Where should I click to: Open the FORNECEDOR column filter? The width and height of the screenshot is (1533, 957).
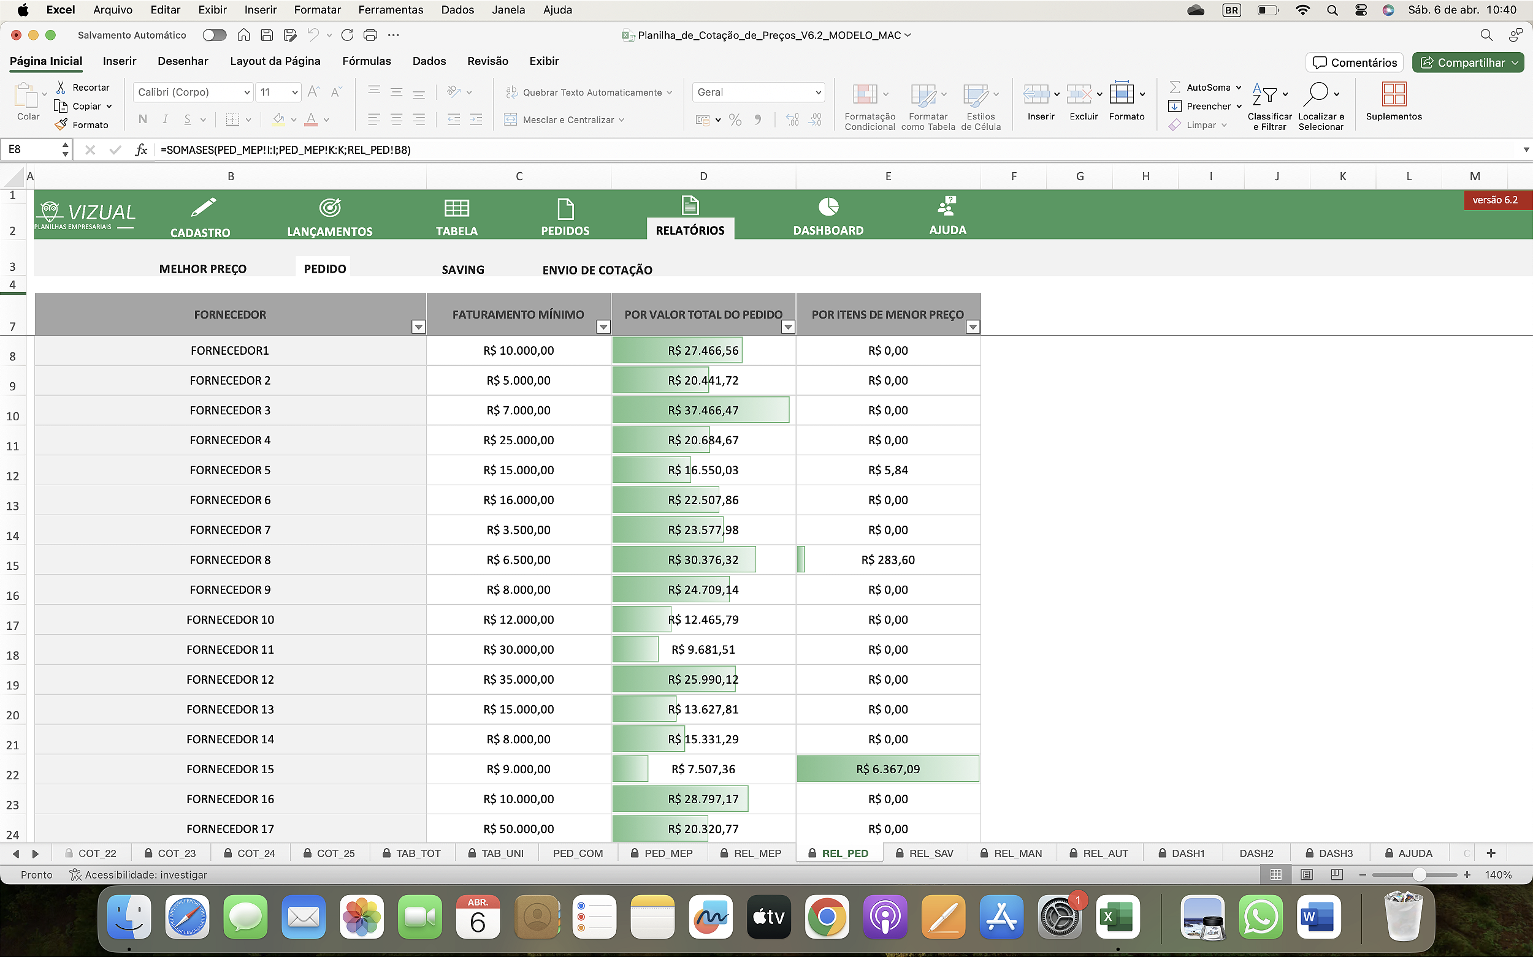(418, 327)
